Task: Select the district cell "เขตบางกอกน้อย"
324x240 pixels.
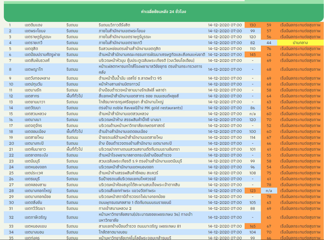Action: point(38,196)
